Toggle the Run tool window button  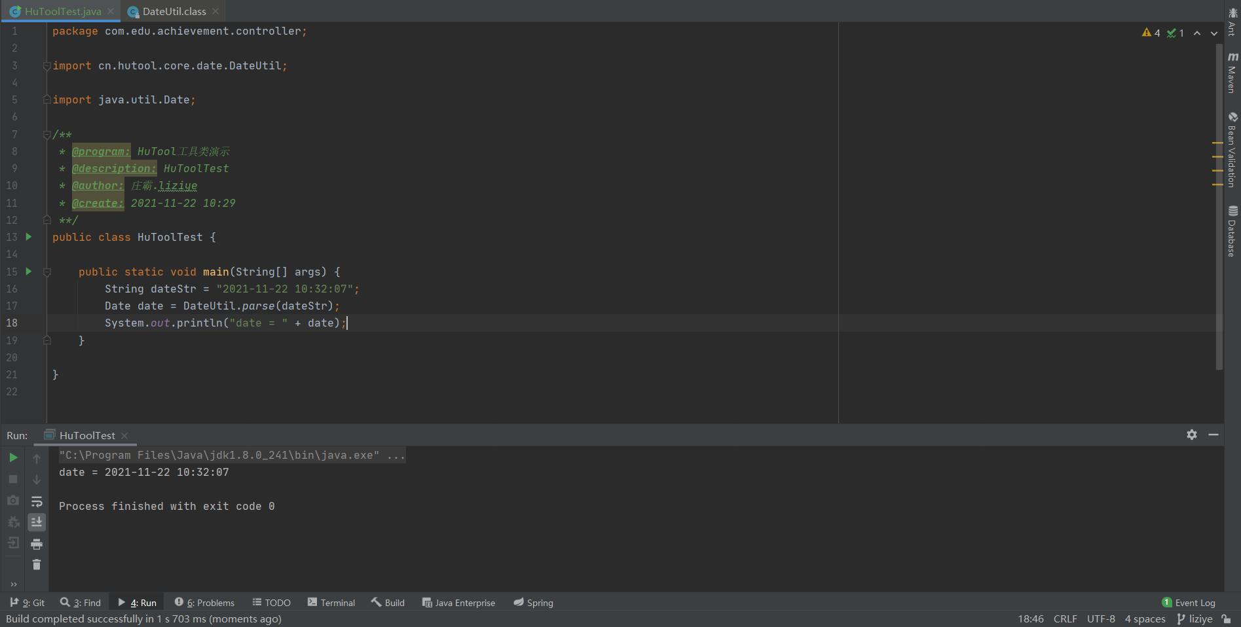[137, 603]
